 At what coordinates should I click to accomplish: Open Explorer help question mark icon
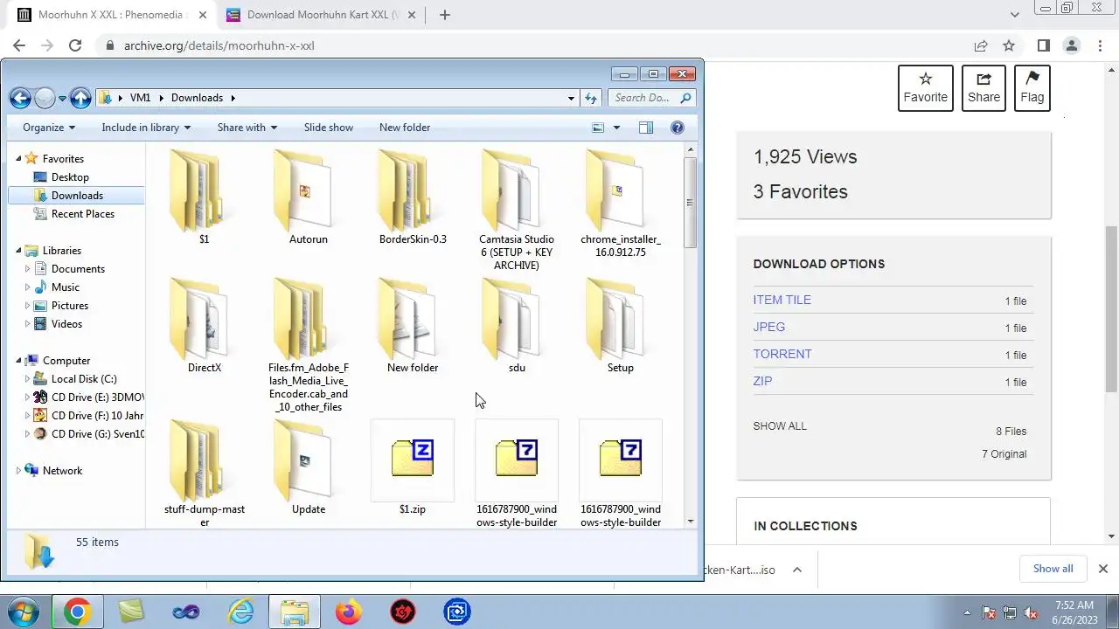(677, 128)
